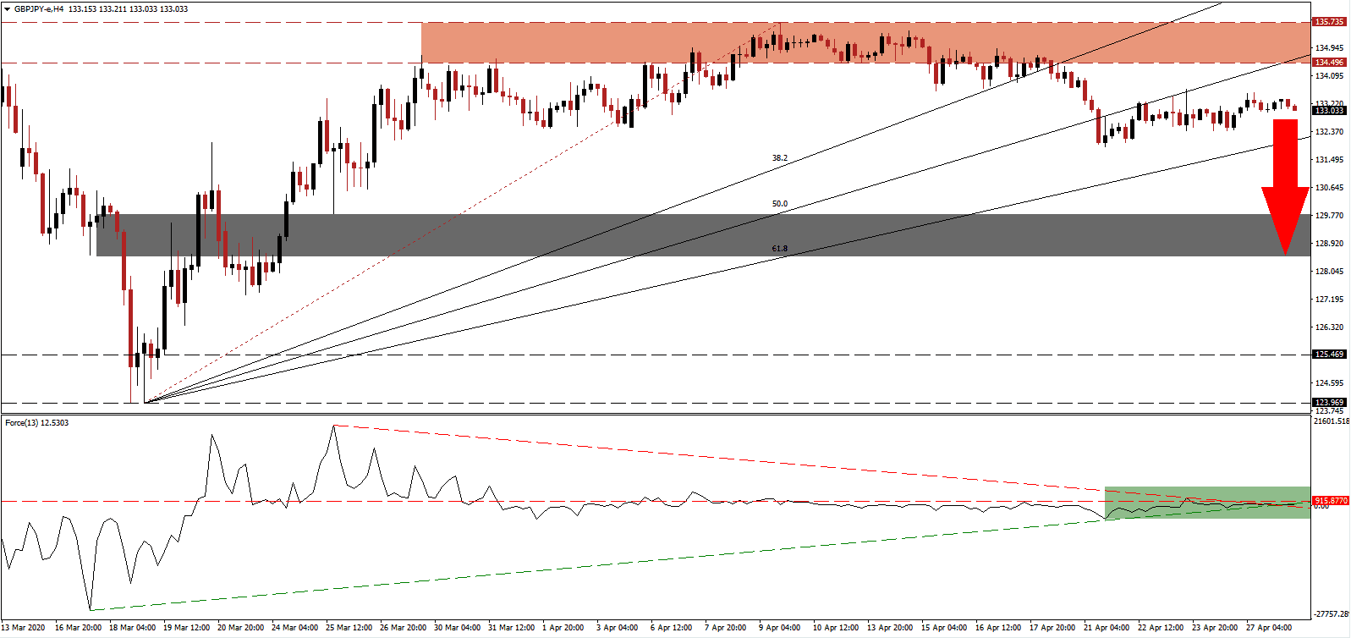
Task: Click the 22 Apr 12:00 time label
Action: pos(1161,628)
